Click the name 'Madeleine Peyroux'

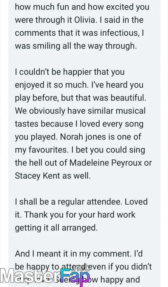[x=105, y=163]
